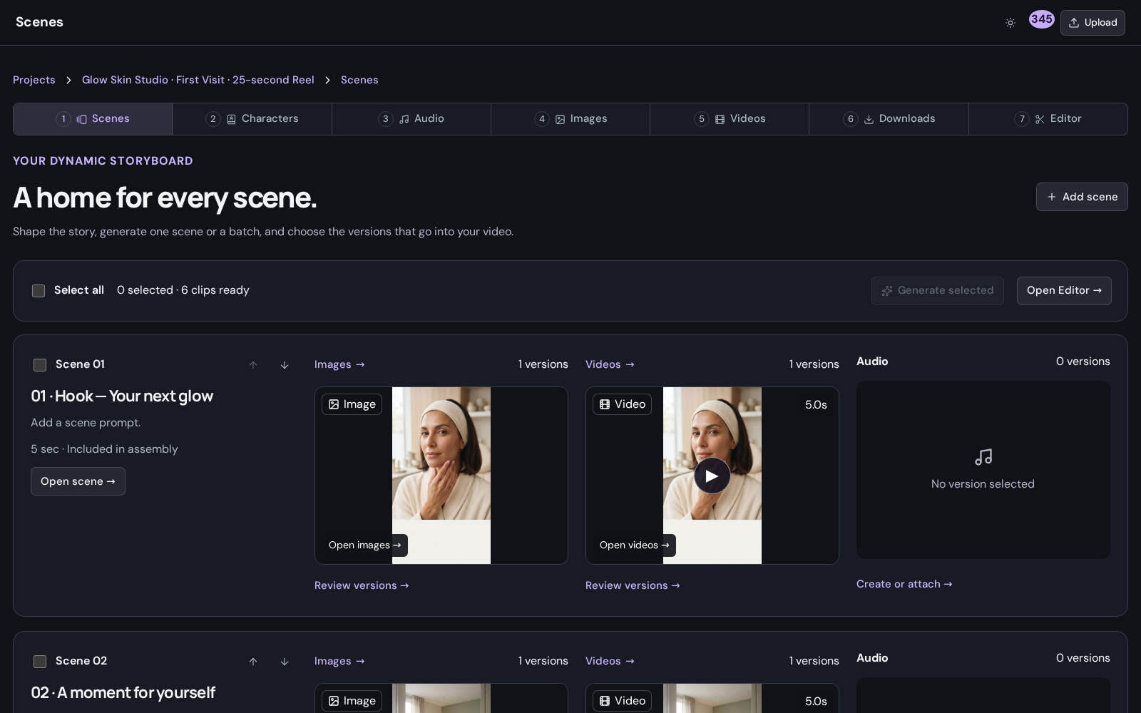Click Open Editor button
The width and height of the screenshot is (1141, 713).
point(1064,291)
